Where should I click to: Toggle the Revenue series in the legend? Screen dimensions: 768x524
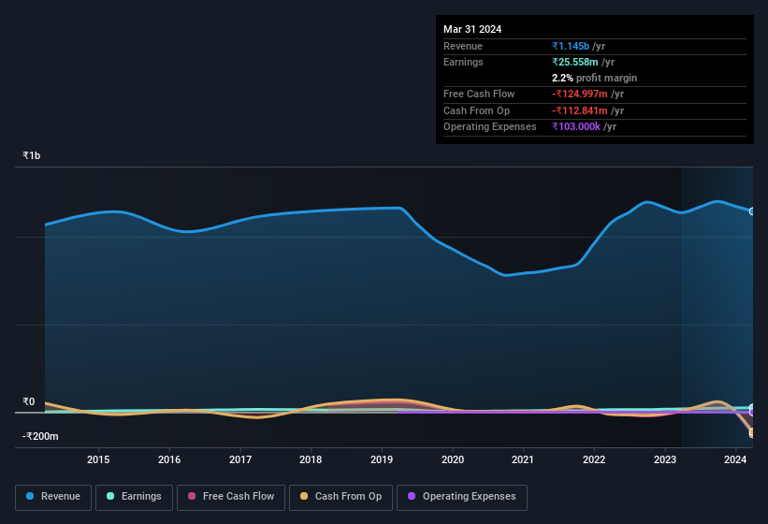point(53,497)
